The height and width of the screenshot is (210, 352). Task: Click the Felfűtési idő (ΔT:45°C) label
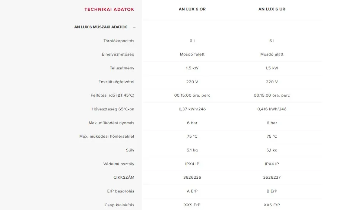(112, 95)
